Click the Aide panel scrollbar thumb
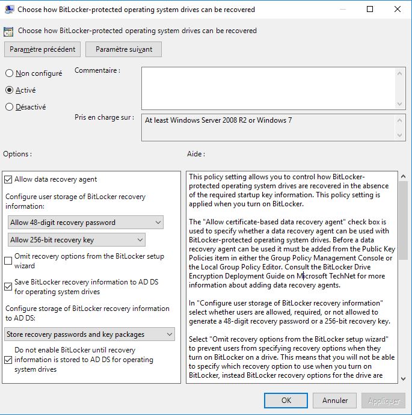 tap(403, 221)
